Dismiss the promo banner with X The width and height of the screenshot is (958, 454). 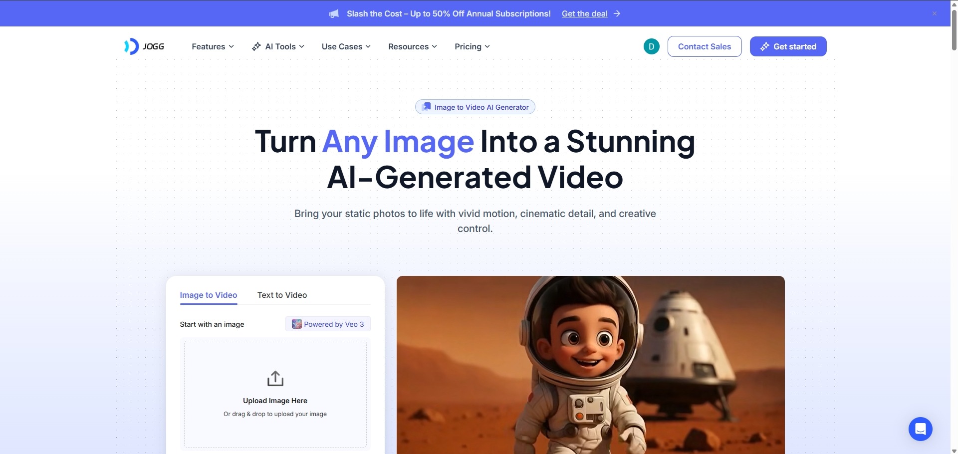pos(935,13)
